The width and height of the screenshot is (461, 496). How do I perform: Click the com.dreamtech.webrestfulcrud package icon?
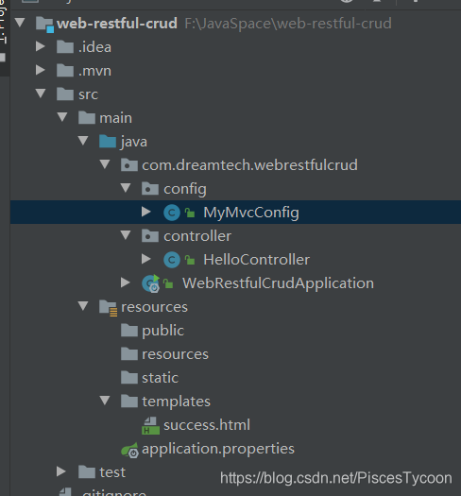click(129, 164)
